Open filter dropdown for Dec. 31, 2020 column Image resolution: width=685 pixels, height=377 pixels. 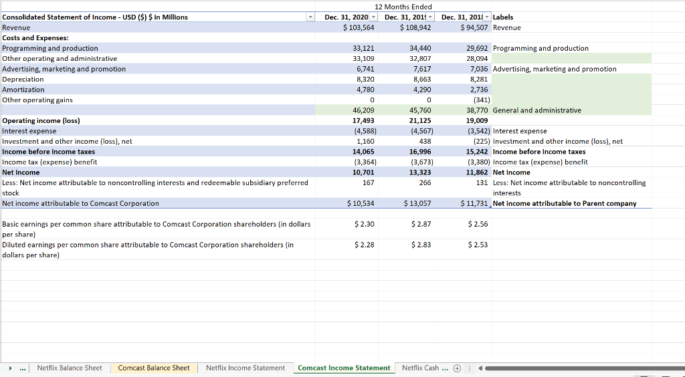pos(373,17)
